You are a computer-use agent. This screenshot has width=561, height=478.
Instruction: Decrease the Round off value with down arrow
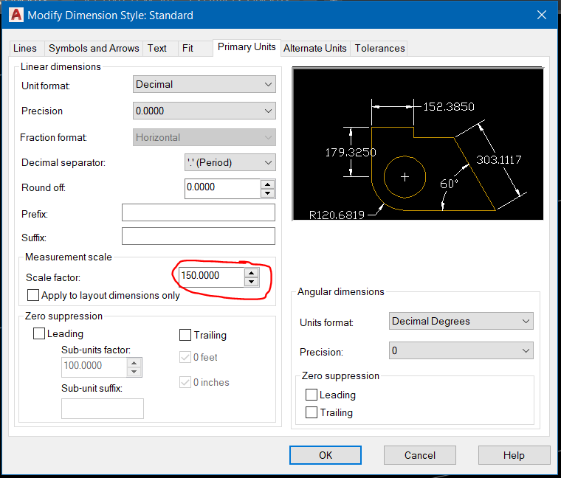268,193
